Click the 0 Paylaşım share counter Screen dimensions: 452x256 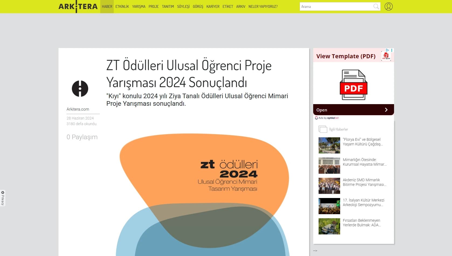82,137
